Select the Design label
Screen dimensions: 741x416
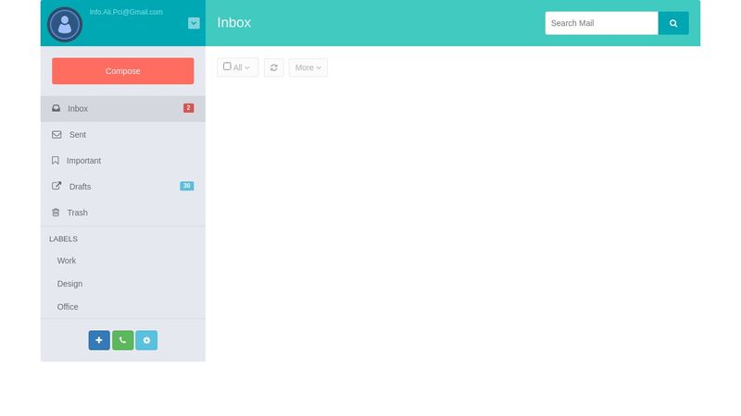(x=69, y=284)
